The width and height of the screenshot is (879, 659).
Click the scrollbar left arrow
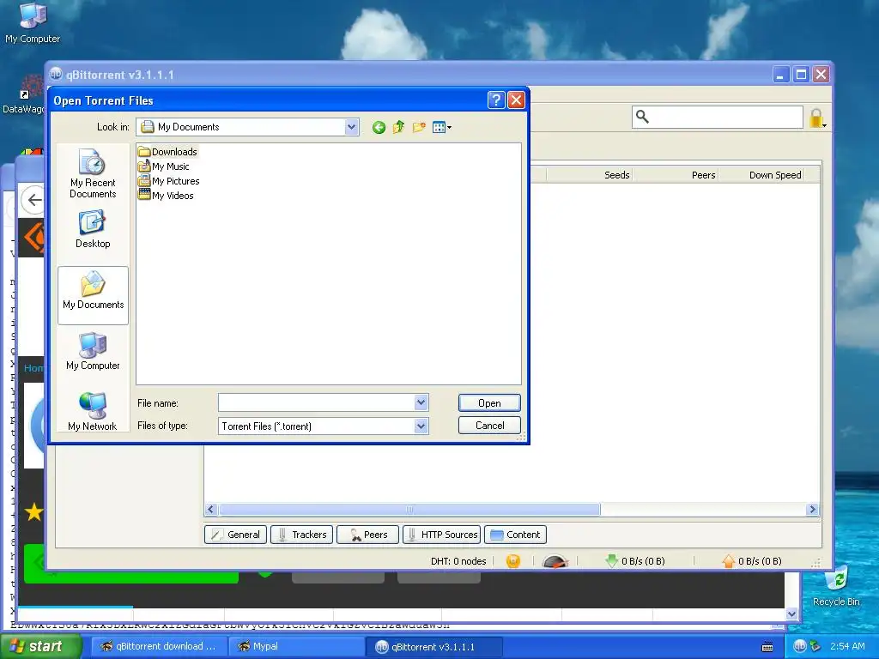(211, 510)
